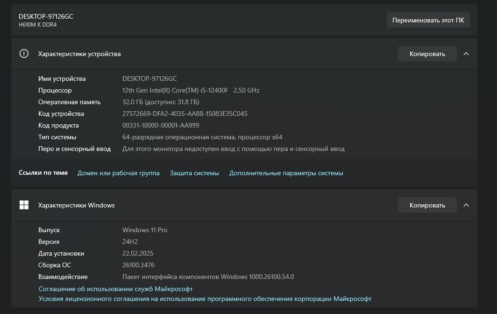The height and width of the screenshot is (314, 497).
Task: Copy device specifications with Копировать button
Action: [427, 54]
